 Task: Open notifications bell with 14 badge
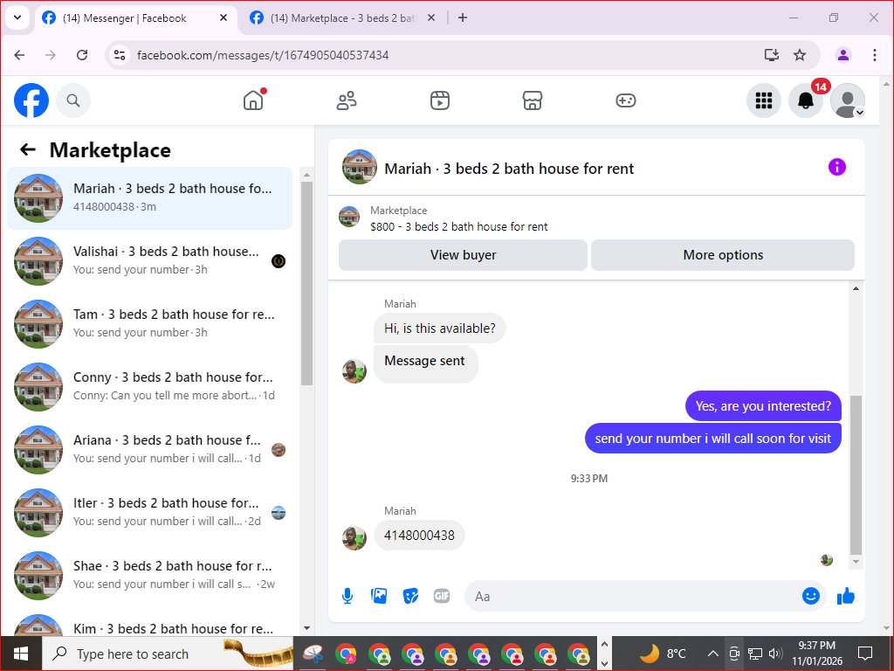click(x=806, y=100)
